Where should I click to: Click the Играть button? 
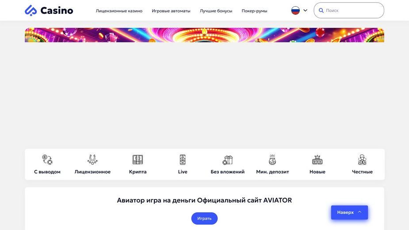click(x=204, y=218)
